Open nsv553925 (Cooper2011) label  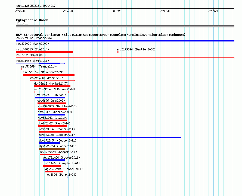pyautogui.click(x=57, y=135)
